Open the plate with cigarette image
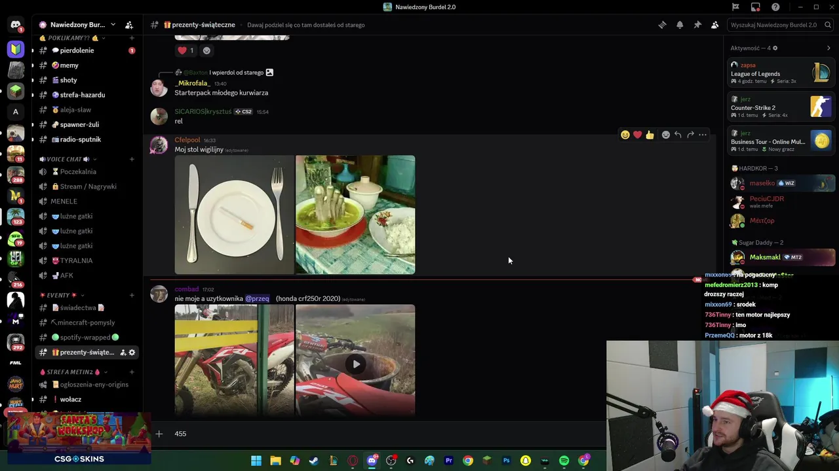 click(235, 215)
